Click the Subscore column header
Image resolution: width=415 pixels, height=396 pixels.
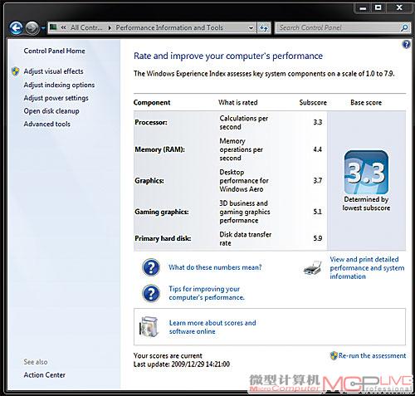(x=313, y=103)
